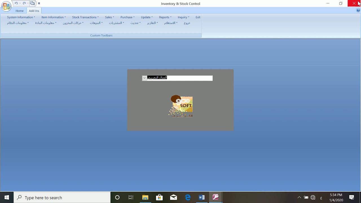Image resolution: width=361 pixels, height=203 pixels.
Task: Expand the Stock Transactions menu
Action: (x=85, y=17)
